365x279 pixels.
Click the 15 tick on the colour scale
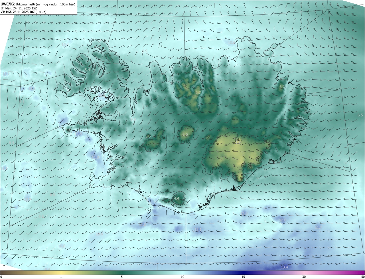pyautogui.click(x=243, y=277)
